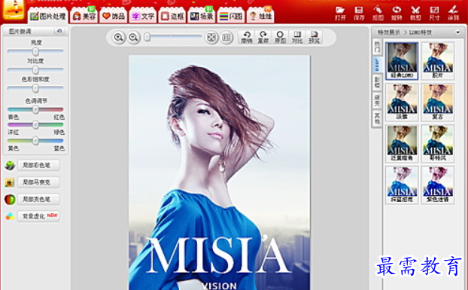
Task: Reset fine-tuning via 图片微调 reset icon
Action: pos(59,31)
